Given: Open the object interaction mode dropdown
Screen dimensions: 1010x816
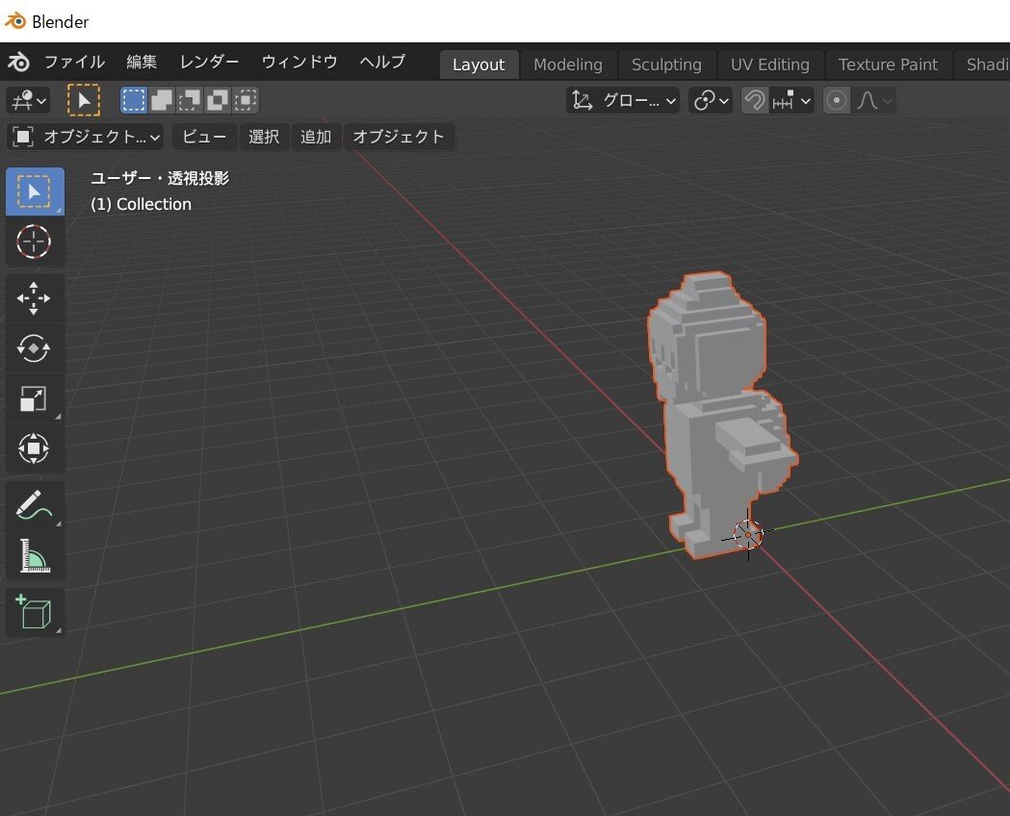Looking at the screenshot, I should (x=85, y=137).
